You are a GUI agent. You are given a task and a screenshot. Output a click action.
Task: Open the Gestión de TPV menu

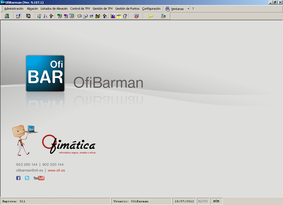pos(103,8)
